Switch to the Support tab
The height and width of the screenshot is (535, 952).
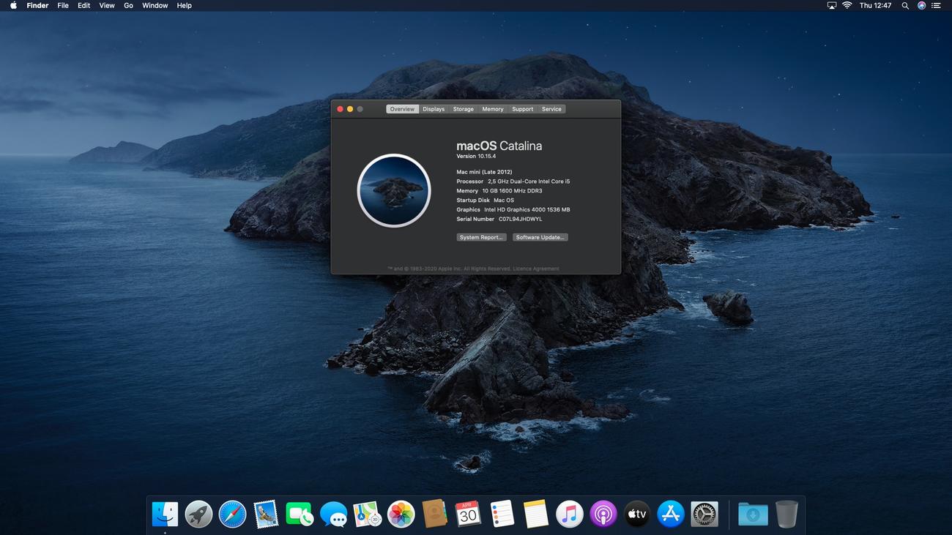coord(523,109)
